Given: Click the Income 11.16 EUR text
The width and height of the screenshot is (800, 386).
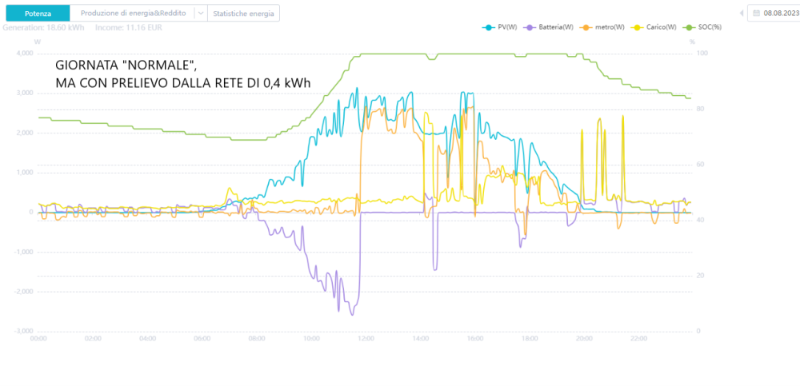Looking at the screenshot, I should (129, 27).
